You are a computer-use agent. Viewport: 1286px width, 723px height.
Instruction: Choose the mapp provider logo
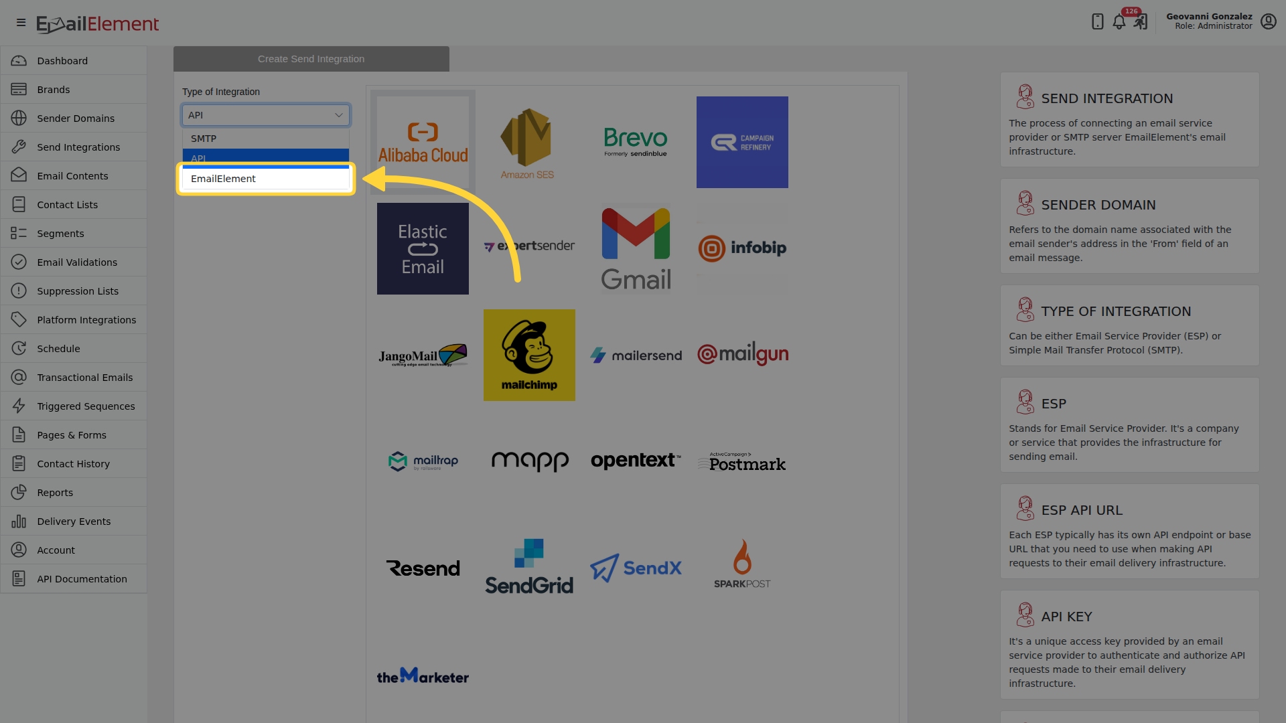point(529,461)
